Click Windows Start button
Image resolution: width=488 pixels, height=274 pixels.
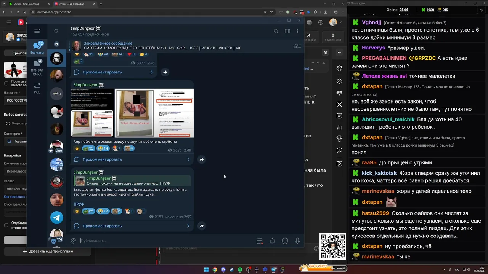point(206,269)
